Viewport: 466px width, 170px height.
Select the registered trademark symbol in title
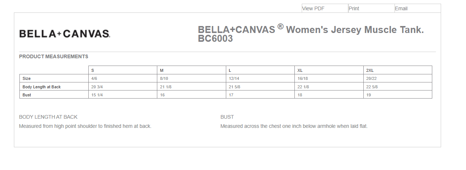tap(280, 26)
